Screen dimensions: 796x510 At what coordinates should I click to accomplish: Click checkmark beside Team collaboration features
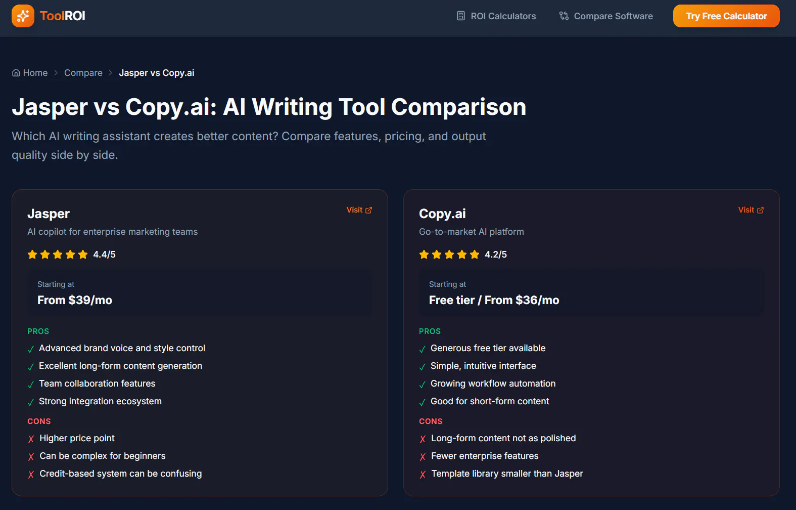(31, 385)
